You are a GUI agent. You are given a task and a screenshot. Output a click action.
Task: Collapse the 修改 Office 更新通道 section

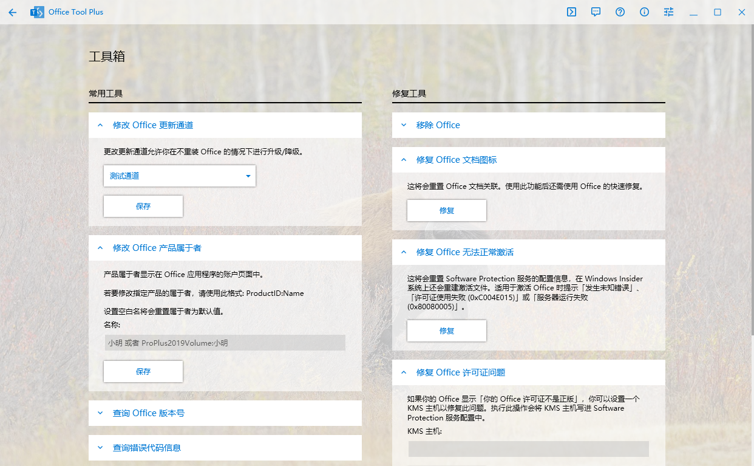(x=100, y=125)
